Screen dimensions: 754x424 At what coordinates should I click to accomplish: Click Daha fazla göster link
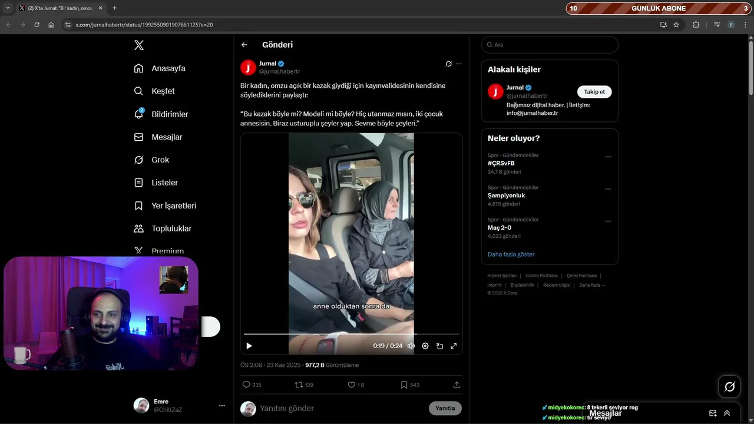(511, 254)
